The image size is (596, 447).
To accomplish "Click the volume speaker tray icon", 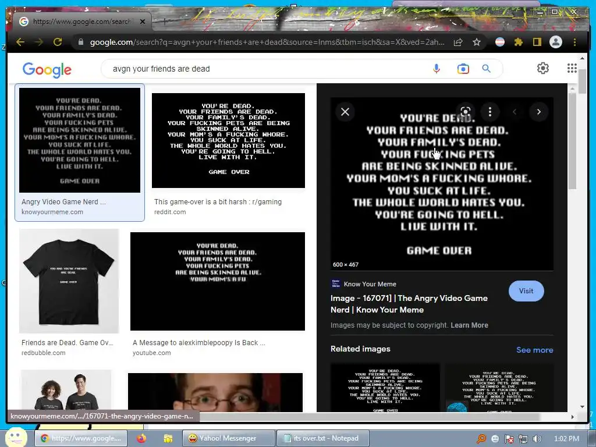I will click(537, 439).
